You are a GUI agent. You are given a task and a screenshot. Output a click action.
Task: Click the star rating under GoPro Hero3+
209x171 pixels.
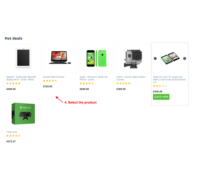click(123, 84)
